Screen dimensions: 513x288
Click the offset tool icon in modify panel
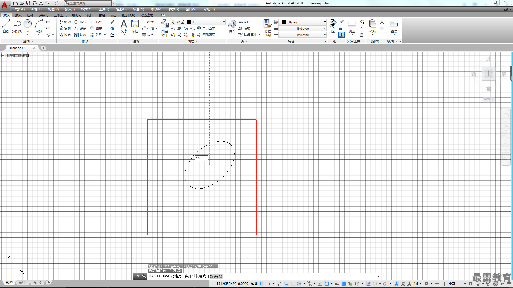tap(112, 35)
